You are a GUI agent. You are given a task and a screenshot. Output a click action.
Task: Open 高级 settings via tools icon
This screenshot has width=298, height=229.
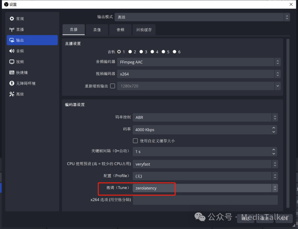coord(12,94)
